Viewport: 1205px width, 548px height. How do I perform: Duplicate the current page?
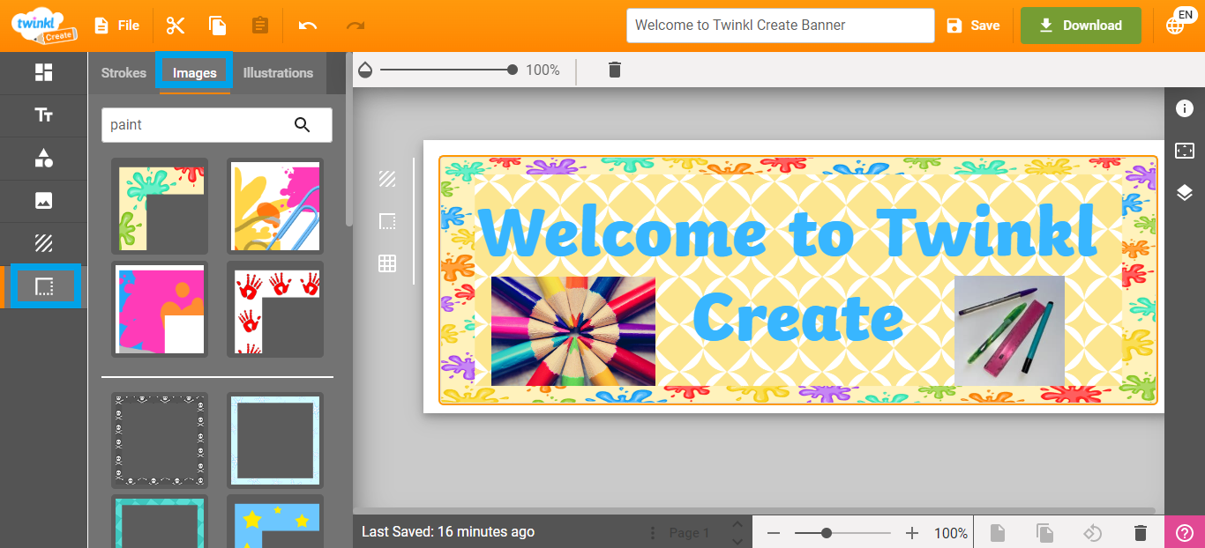(1044, 532)
